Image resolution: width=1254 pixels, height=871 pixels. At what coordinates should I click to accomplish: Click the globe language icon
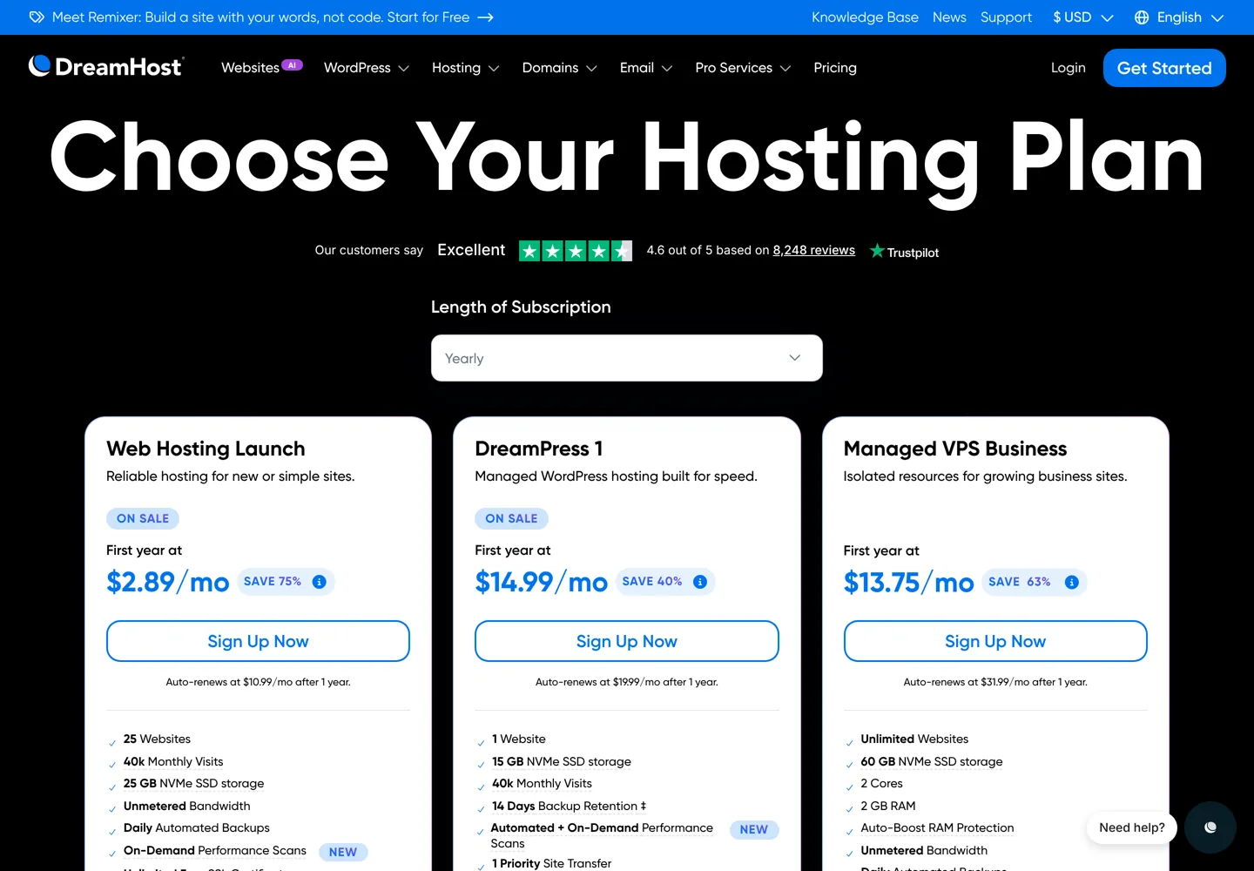click(1142, 17)
